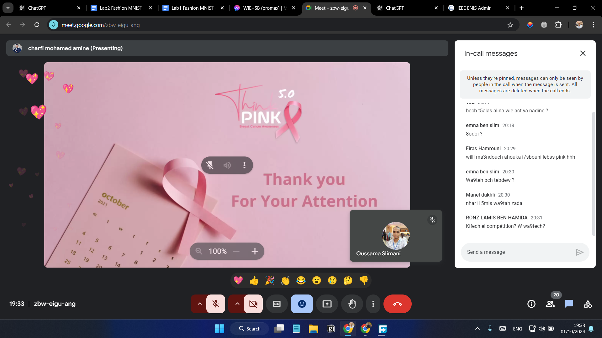Click Oussama Slimani's video tile
The width and height of the screenshot is (602, 338).
coord(396,236)
